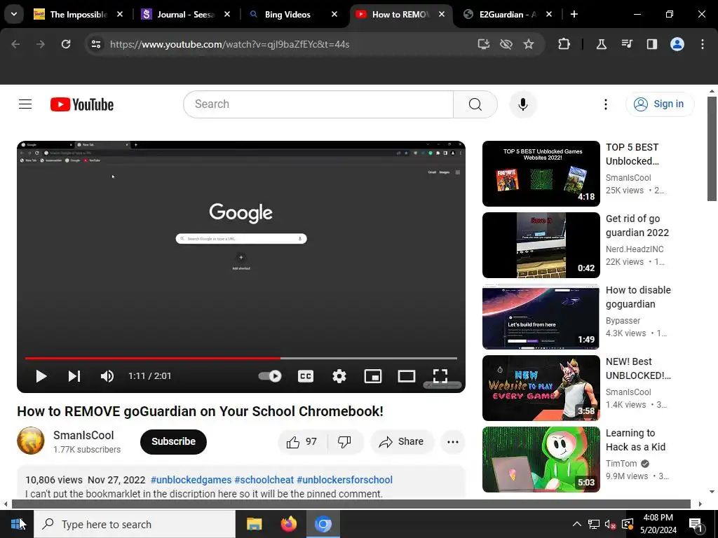This screenshot has height=538, width=718.
Task: Toggle browser side panel
Action: (x=652, y=44)
